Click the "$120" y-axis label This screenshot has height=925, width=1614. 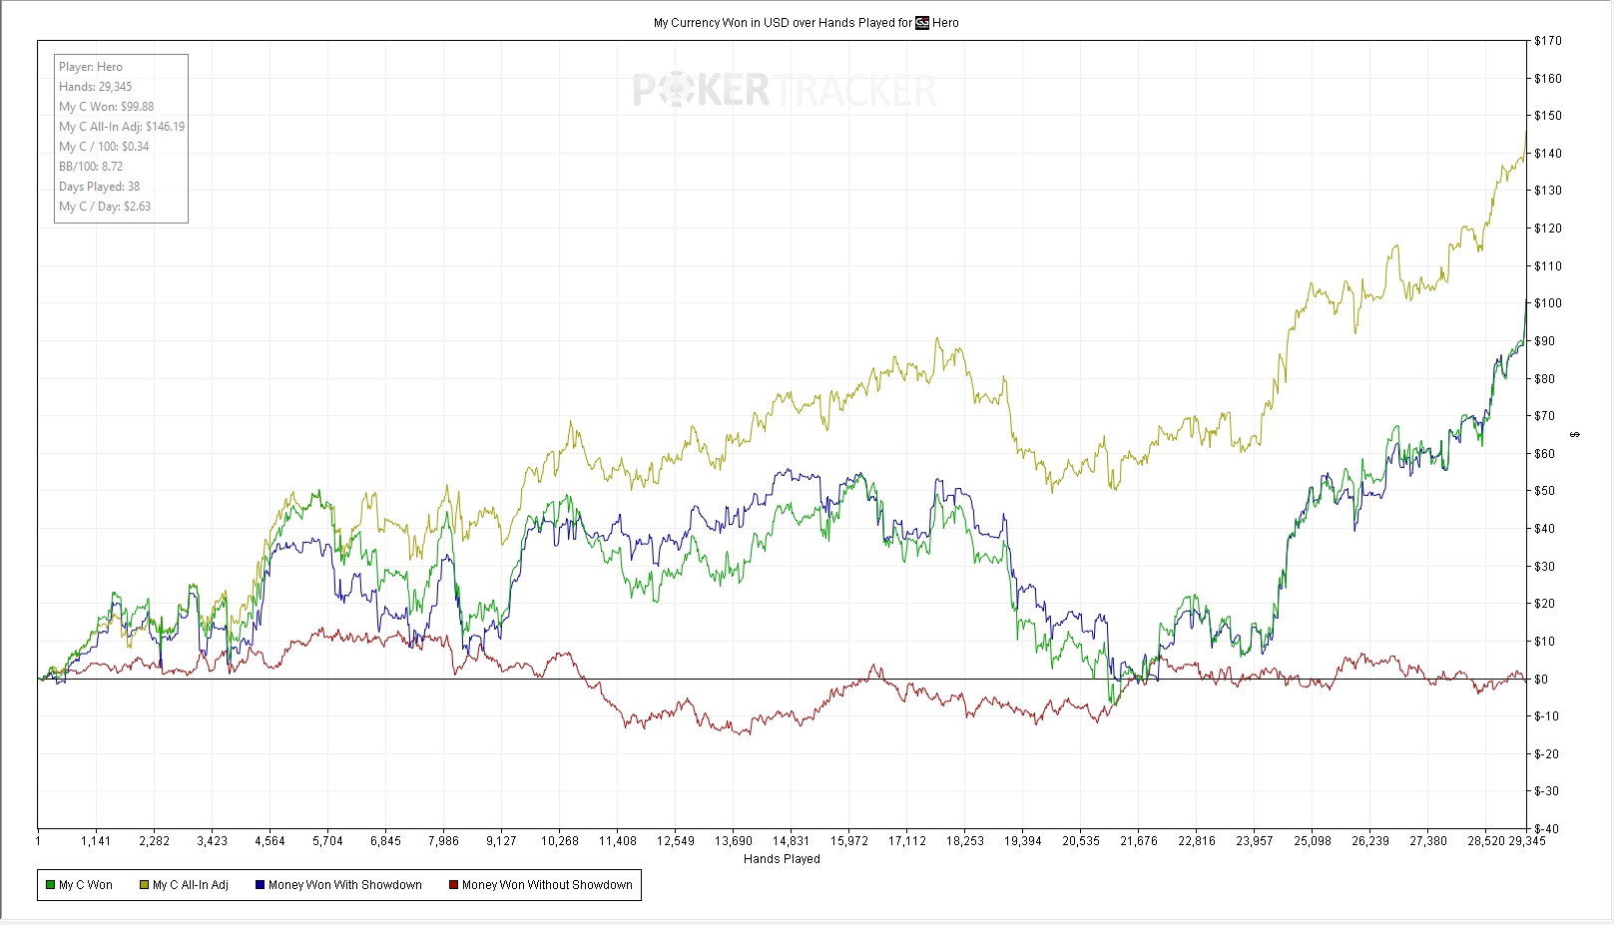[1548, 229]
